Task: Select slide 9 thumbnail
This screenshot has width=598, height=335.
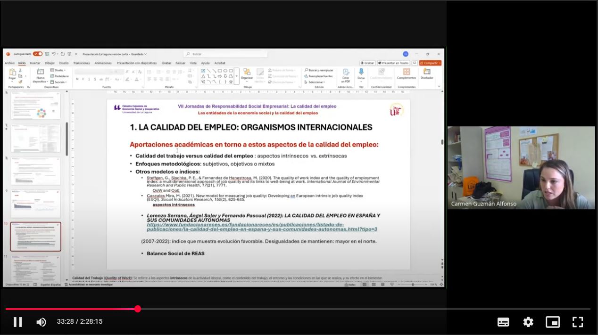Action: [36, 204]
